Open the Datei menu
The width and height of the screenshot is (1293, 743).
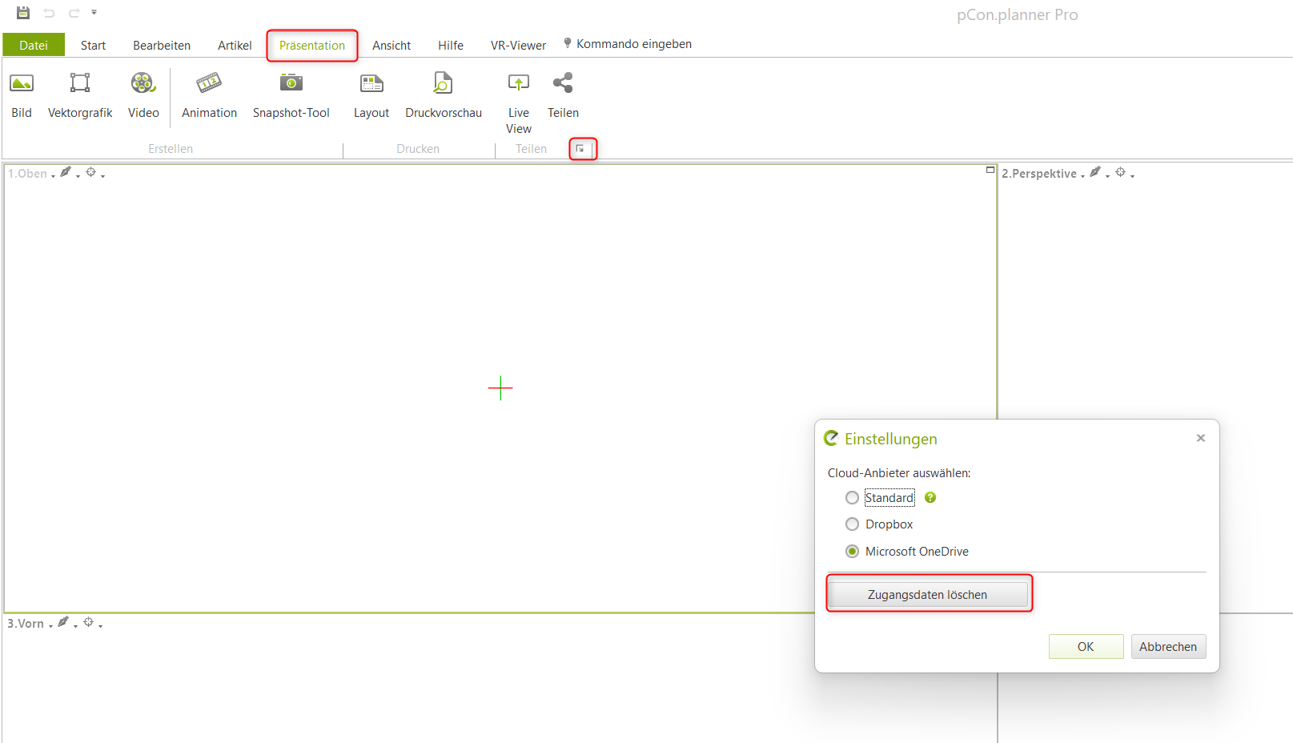tap(34, 46)
